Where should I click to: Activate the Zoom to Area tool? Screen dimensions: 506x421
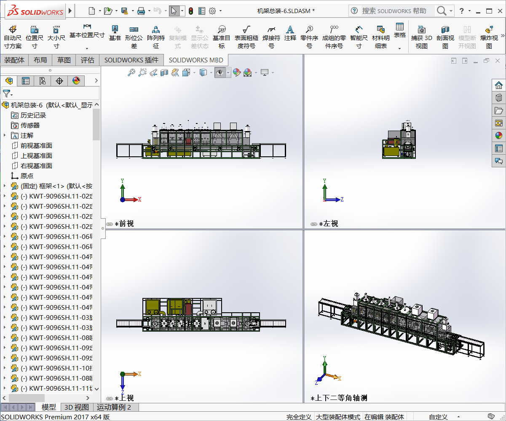click(x=142, y=72)
